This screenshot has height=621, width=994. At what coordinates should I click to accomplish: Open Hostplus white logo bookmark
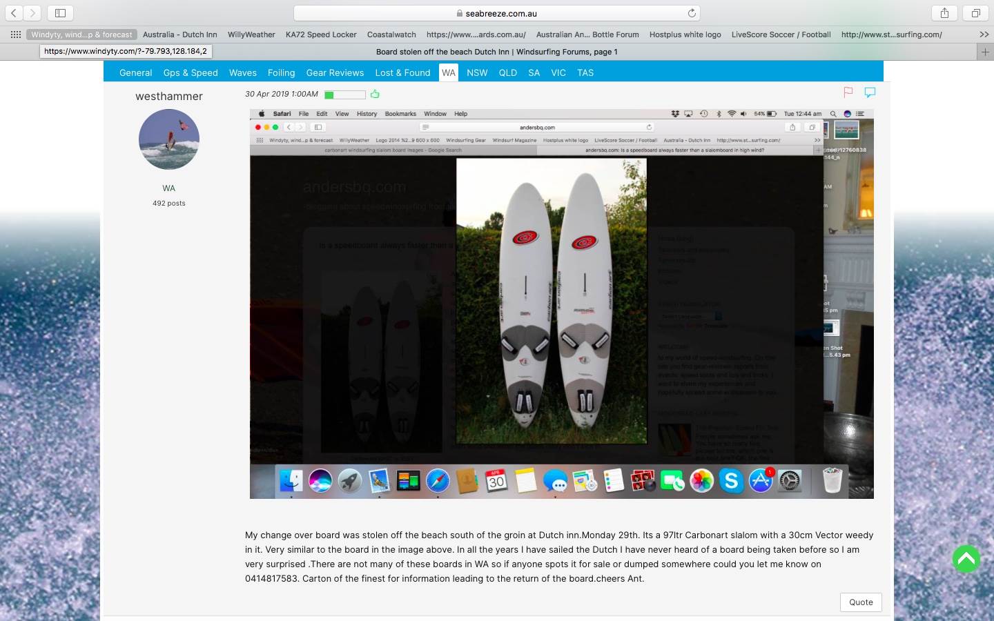pos(685,34)
